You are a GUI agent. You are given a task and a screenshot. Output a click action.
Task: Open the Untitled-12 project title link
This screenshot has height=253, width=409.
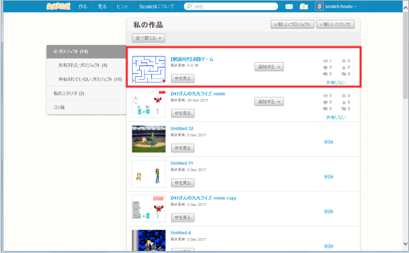click(182, 128)
